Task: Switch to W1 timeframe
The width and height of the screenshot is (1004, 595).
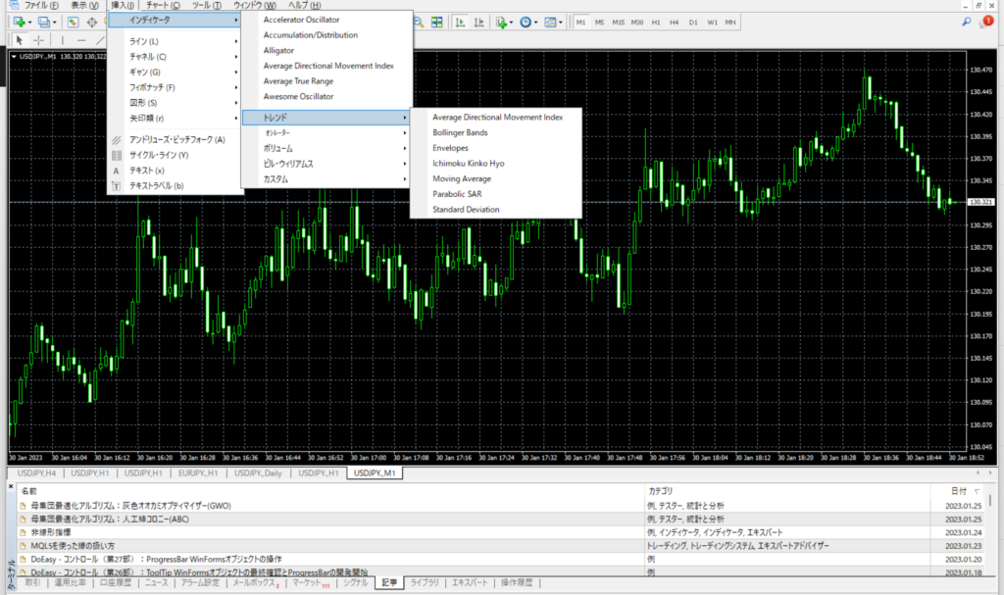Action: click(x=712, y=22)
